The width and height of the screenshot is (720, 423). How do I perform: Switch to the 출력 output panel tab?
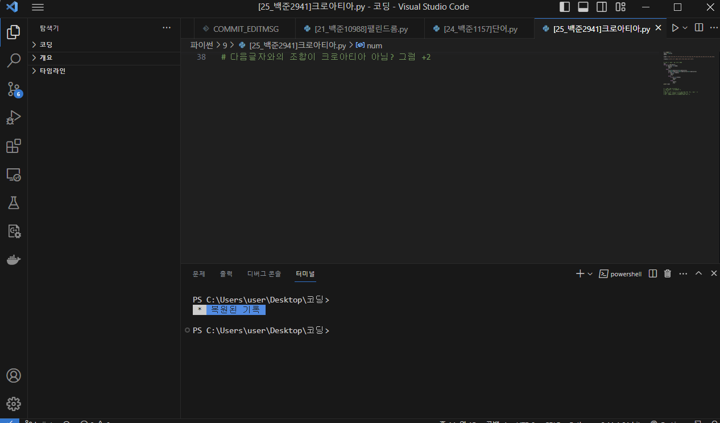pyautogui.click(x=226, y=273)
